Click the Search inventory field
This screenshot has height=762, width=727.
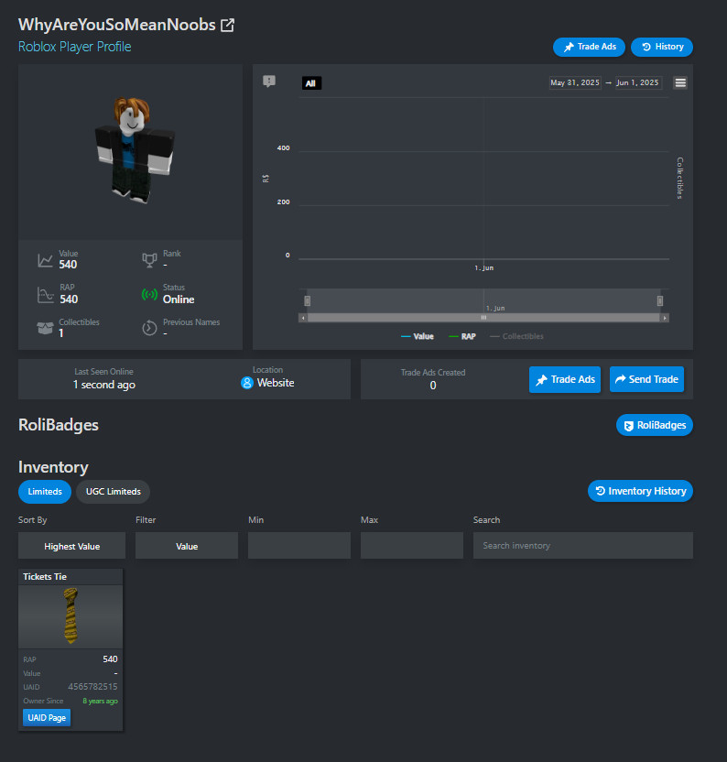[583, 545]
